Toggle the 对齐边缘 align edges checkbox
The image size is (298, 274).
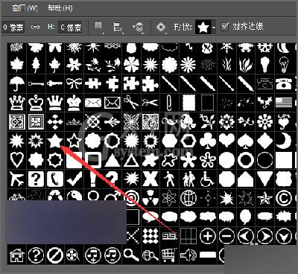pos(224,26)
